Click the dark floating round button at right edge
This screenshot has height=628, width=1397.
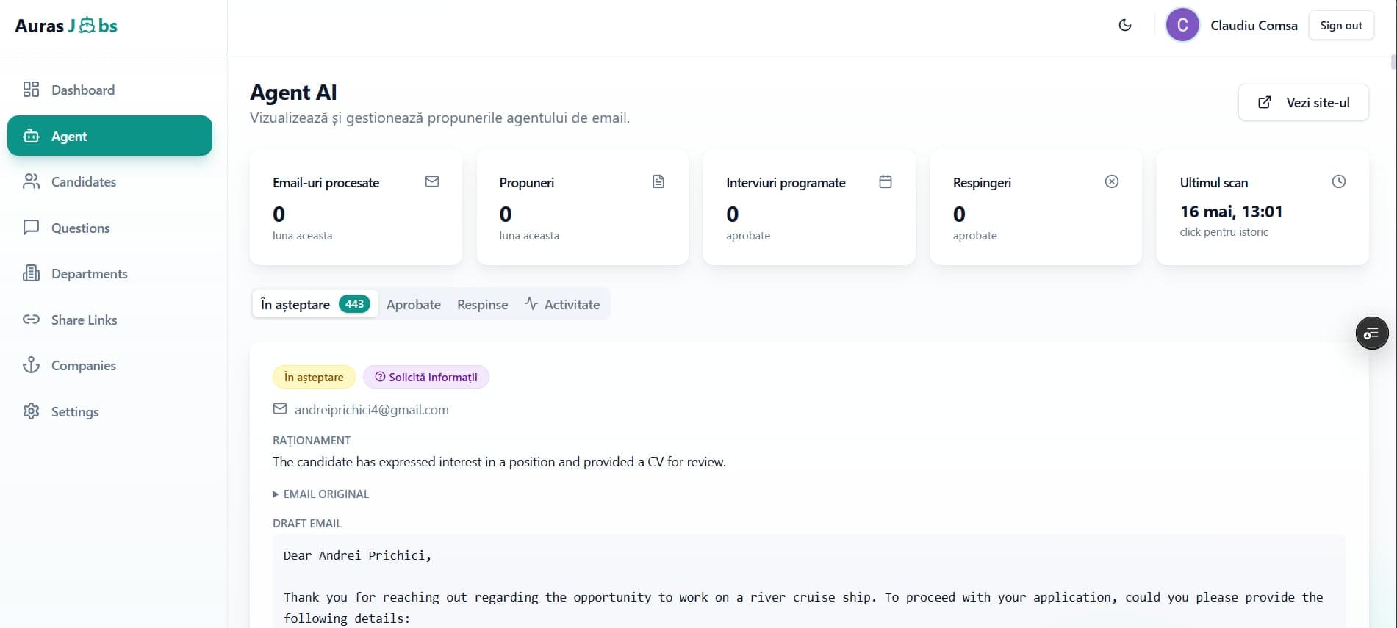[1372, 333]
